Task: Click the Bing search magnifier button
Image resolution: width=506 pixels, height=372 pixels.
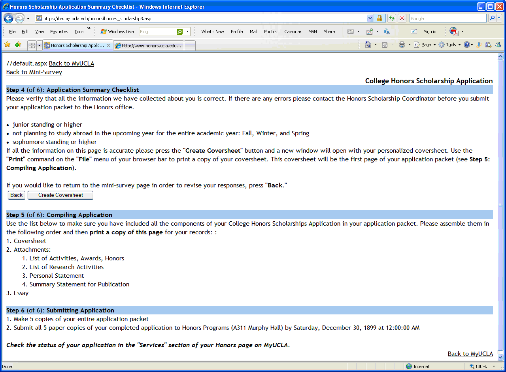Action: 180,32
